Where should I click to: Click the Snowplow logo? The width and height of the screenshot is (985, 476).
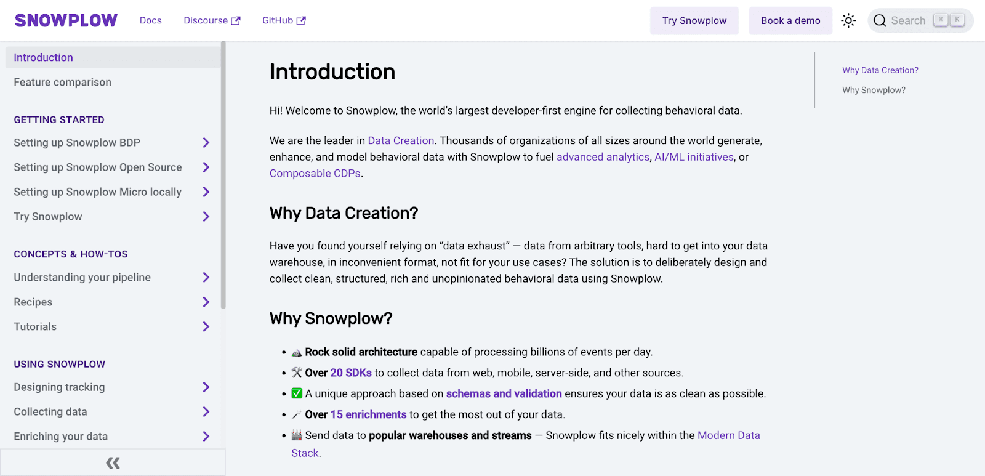coord(66,20)
